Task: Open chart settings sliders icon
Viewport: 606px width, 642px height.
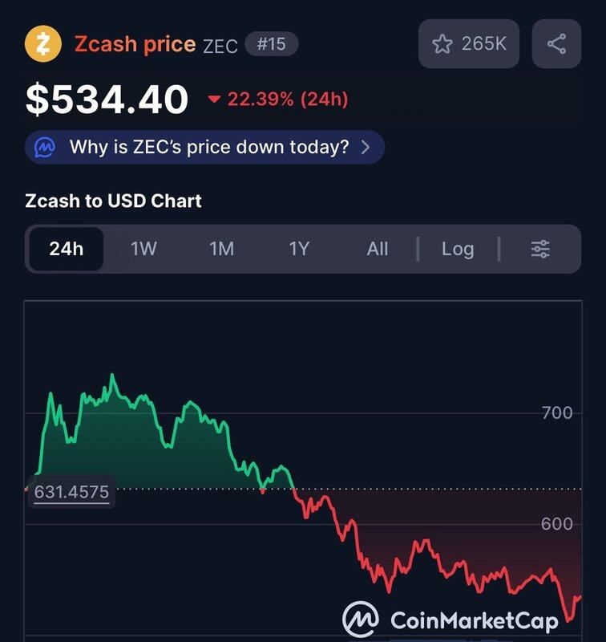Action: [x=540, y=249]
